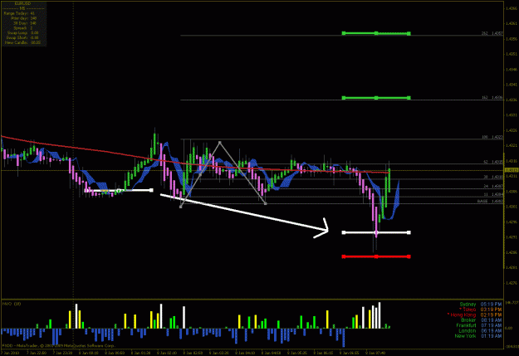Click the EURUSD symbol title in info box
Viewport: 519px width, 356px height.
[x=22, y=3]
